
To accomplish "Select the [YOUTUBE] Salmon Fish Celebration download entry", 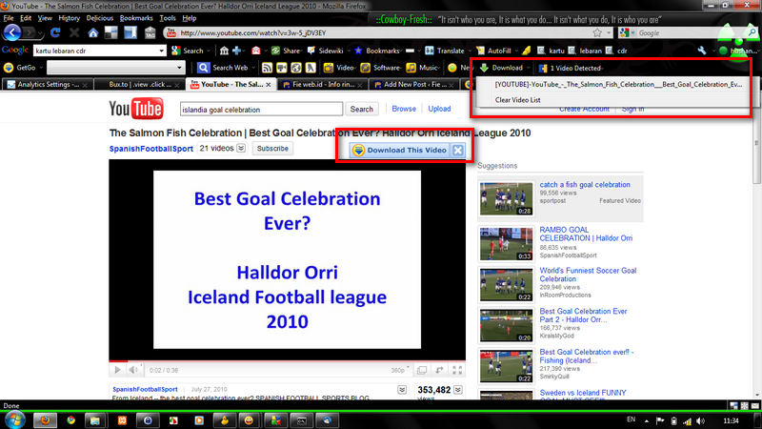I will (x=618, y=84).
